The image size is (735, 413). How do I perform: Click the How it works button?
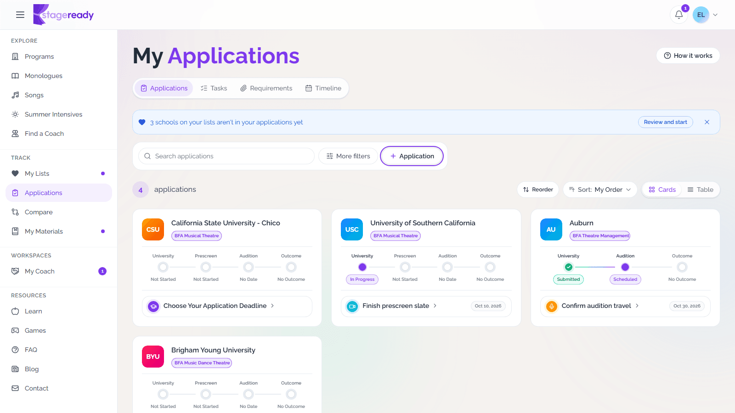tap(688, 56)
